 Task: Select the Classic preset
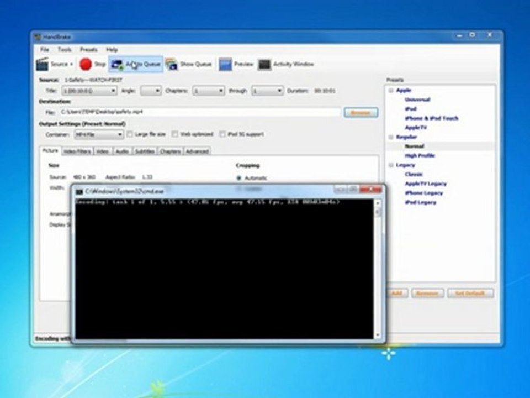point(414,174)
